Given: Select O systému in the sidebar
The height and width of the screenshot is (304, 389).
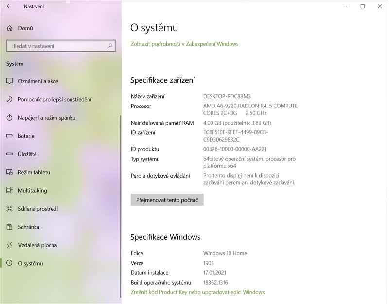Looking at the screenshot, I should click(x=61, y=263).
